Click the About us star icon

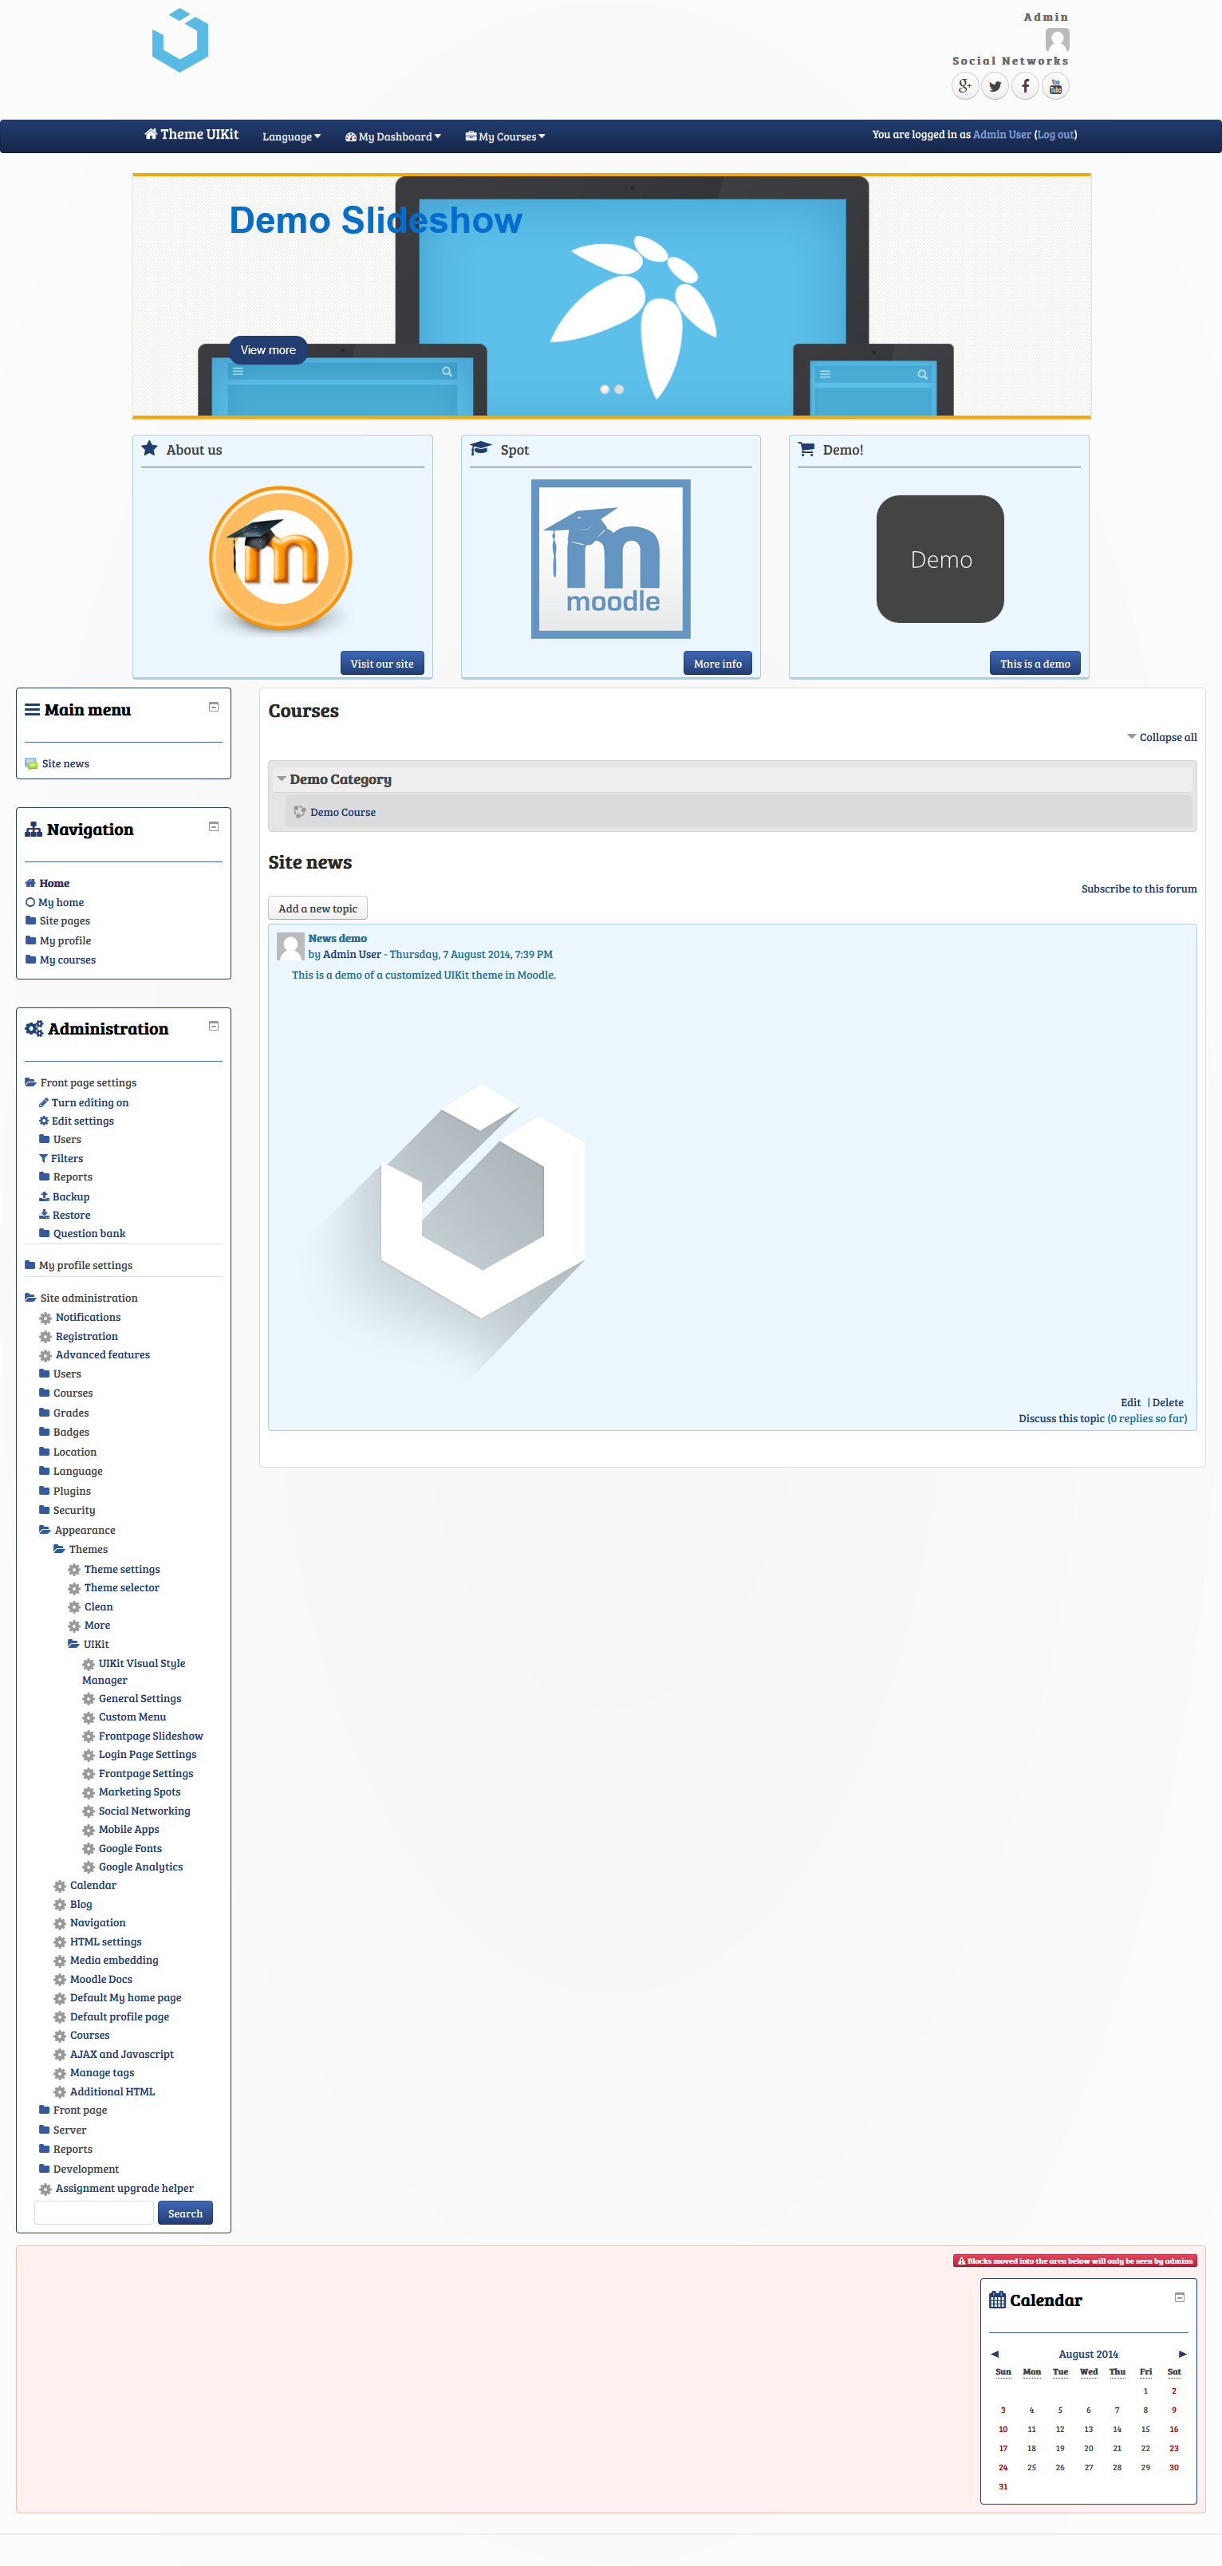tap(149, 448)
